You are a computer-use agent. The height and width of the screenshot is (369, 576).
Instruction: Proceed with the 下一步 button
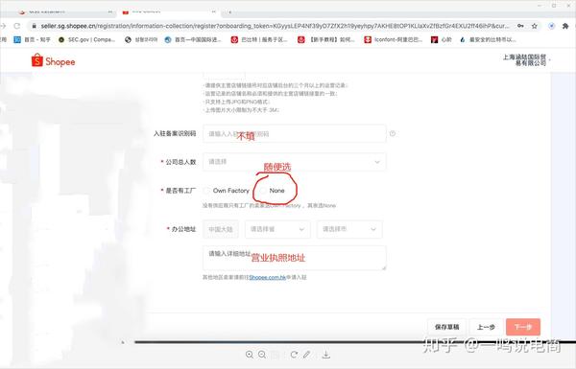pos(523,327)
